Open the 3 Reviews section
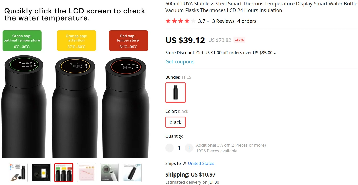Screen dimensions: 358x185 coord(223,21)
